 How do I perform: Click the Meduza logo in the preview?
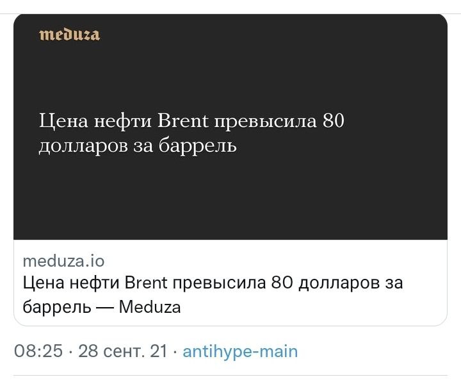70,34
